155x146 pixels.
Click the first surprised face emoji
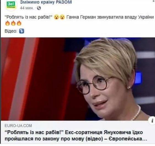[56, 17]
